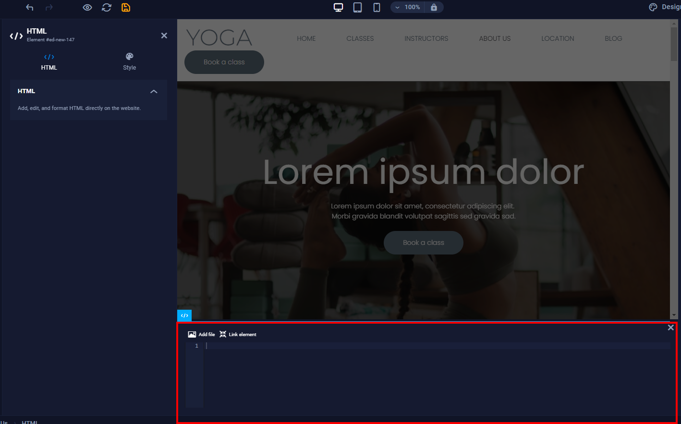Click the undo arrow icon

pos(30,7)
